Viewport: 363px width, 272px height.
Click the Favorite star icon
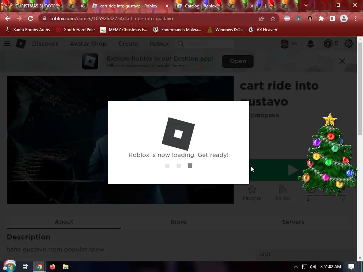[x=252, y=190]
